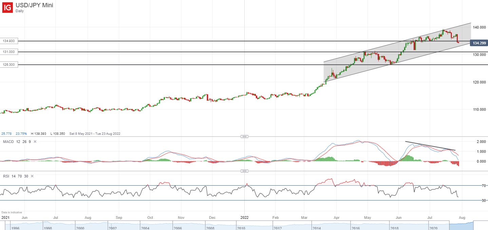Click the highlighted navigator range selection

461,225
